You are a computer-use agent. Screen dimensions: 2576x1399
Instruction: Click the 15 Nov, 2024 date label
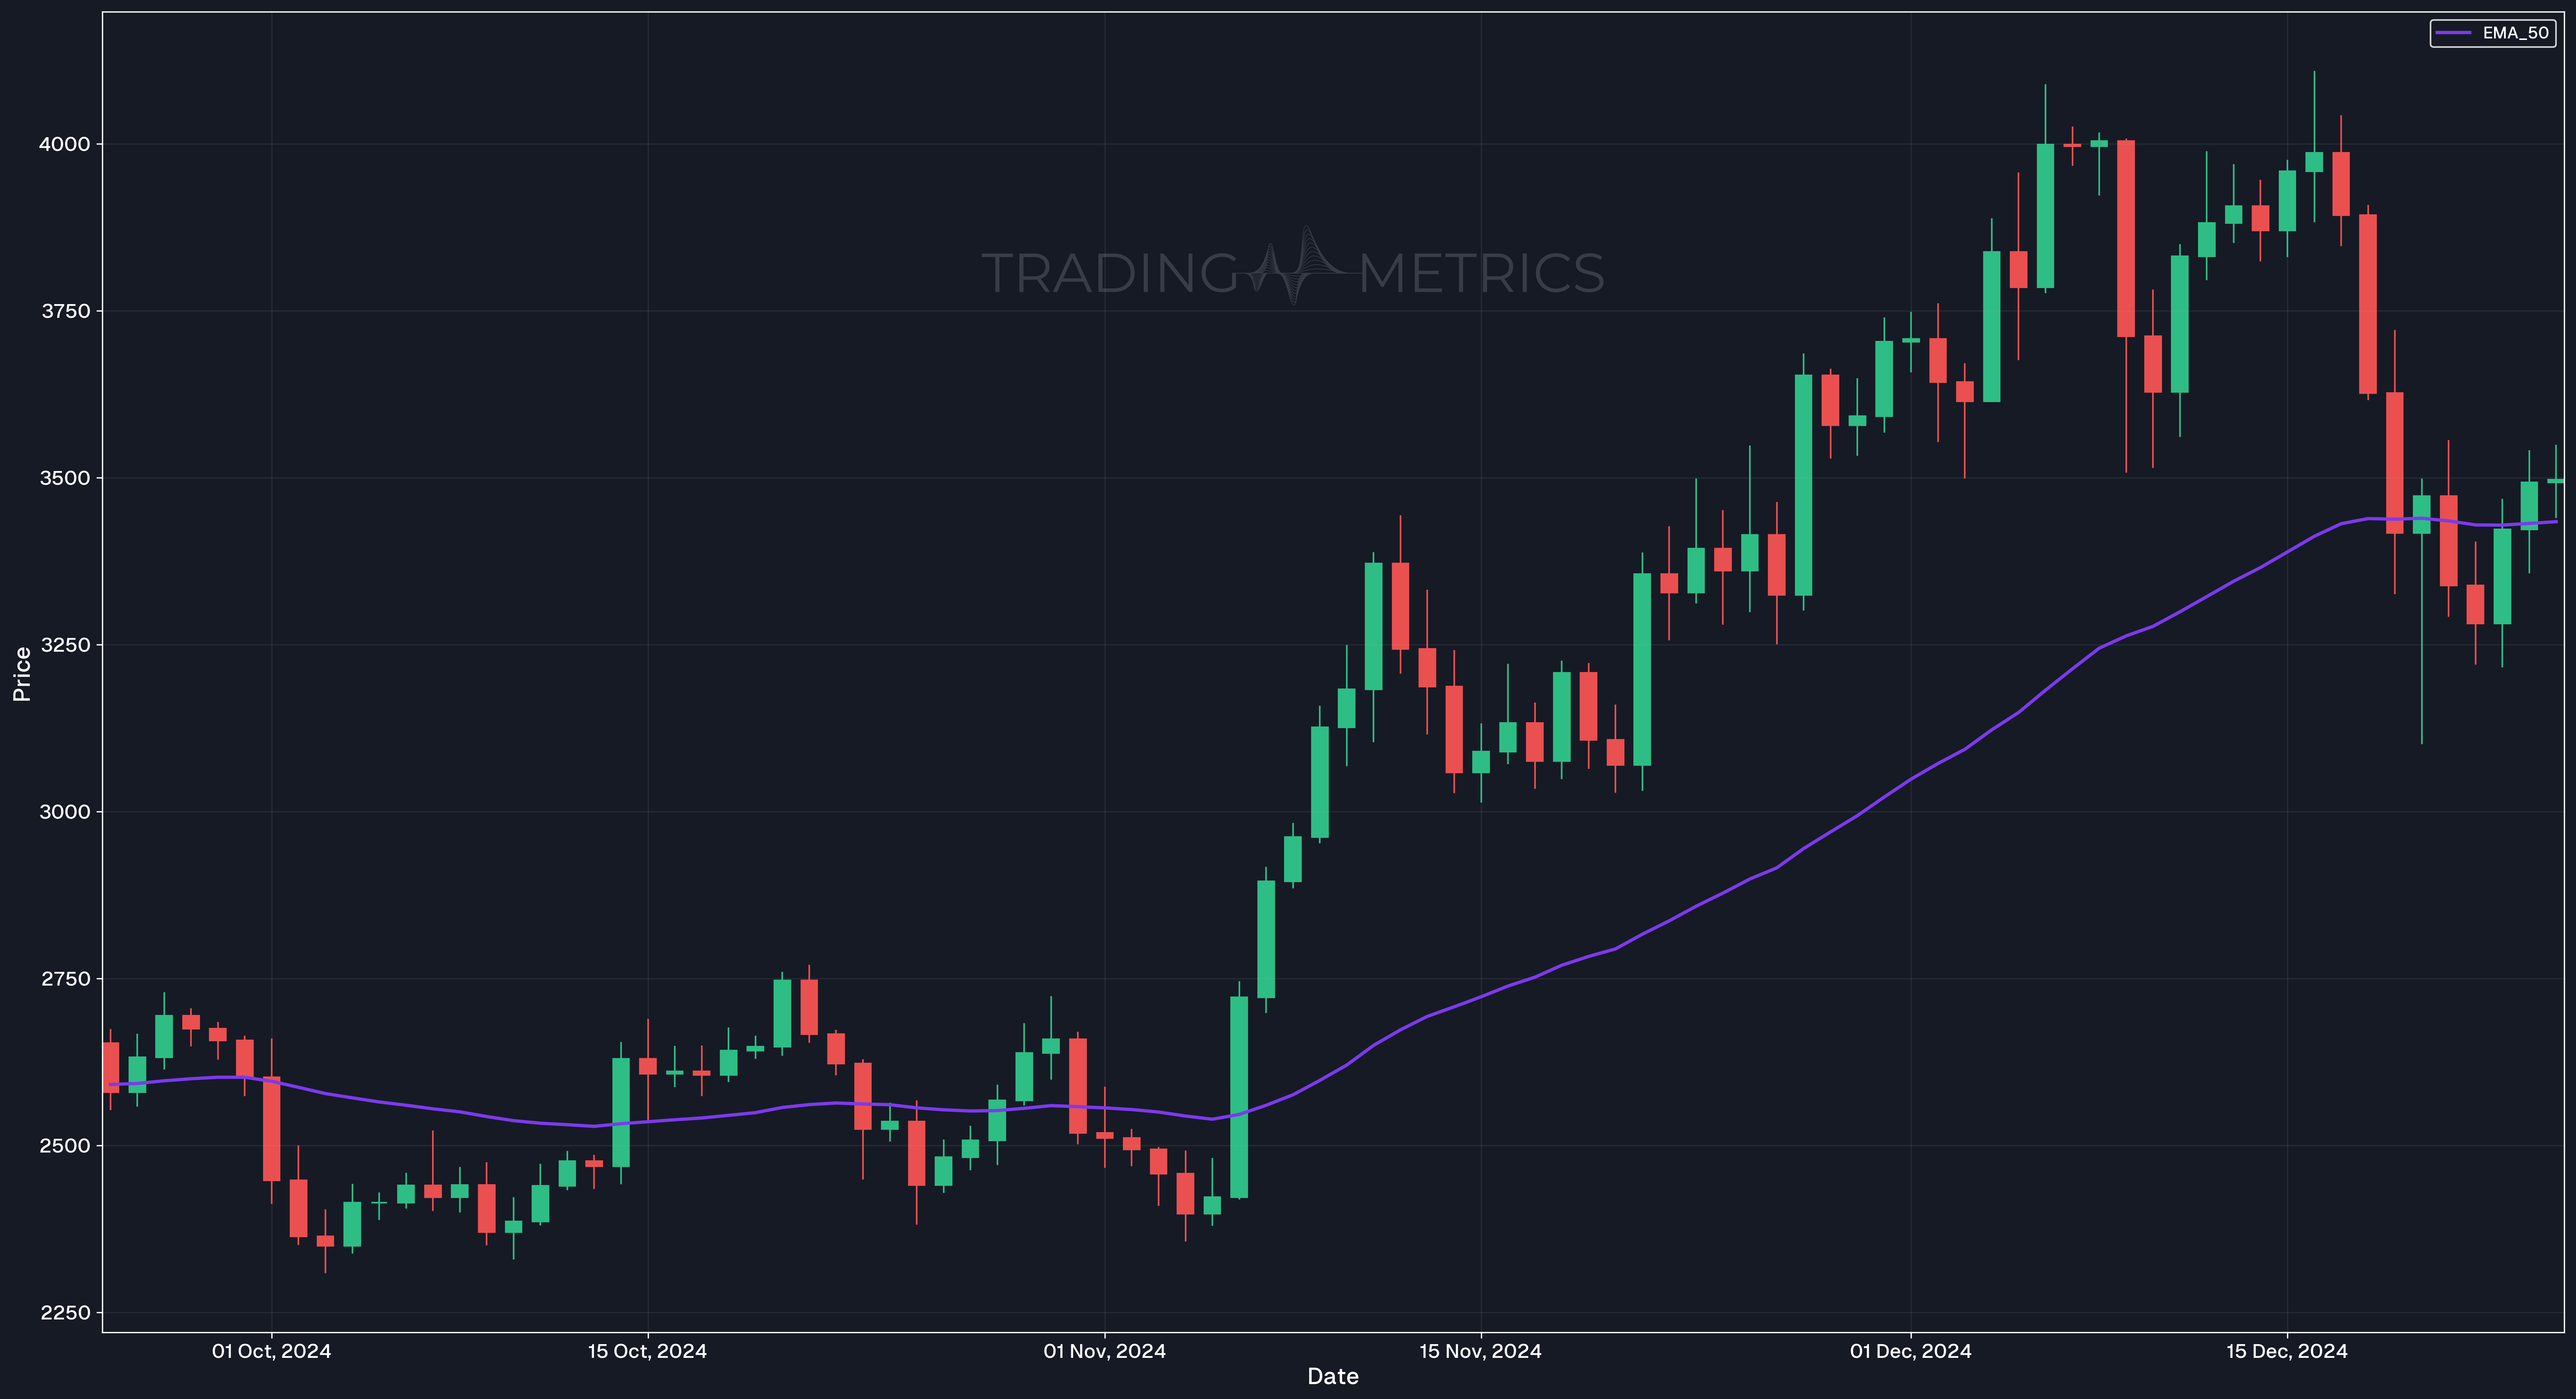tap(1480, 1351)
